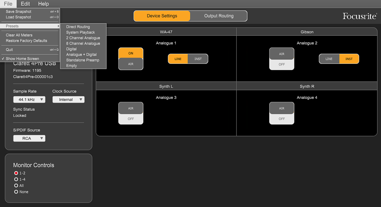Image resolution: width=381 pixels, height=207 pixels.
Task: Click the WA-47 channel name
Action: (x=166, y=32)
